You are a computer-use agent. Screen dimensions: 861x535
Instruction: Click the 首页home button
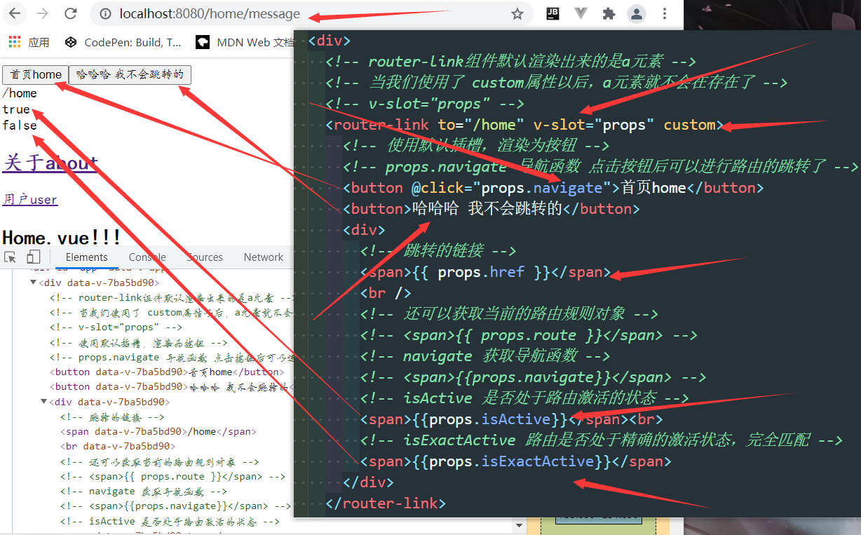[x=35, y=75]
